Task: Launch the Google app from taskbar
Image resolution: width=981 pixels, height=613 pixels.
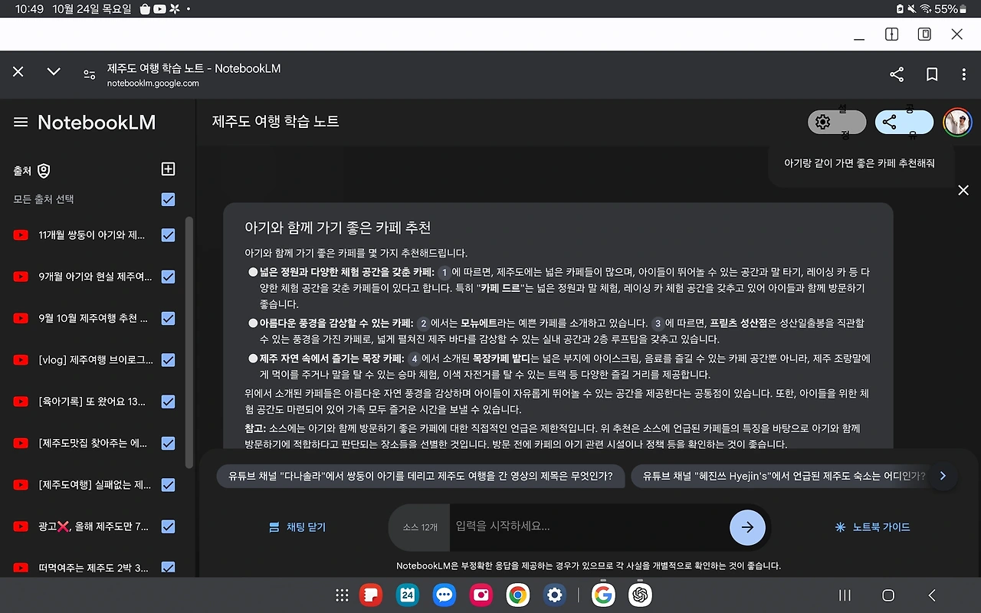Action: 603,595
